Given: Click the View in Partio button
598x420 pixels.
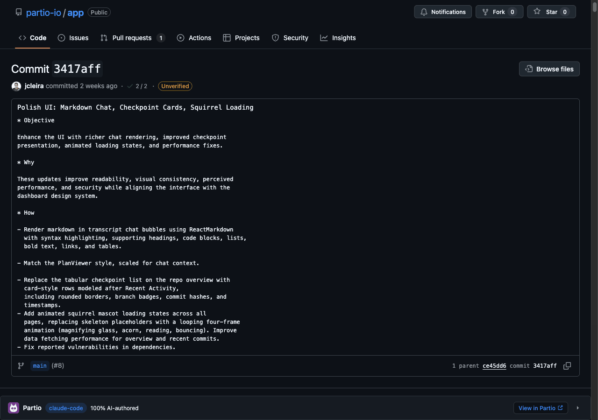Looking at the screenshot, I should pos(541,408).
